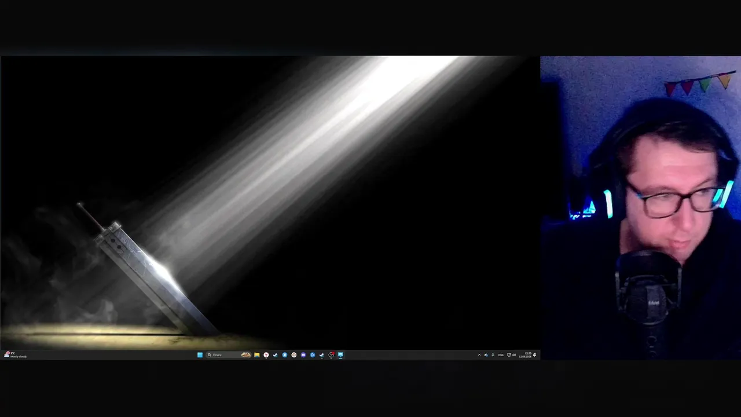The width and height of the screenshot is (741, 417).
Task: Open the notification center icon
Action: [x=535, y=355]
